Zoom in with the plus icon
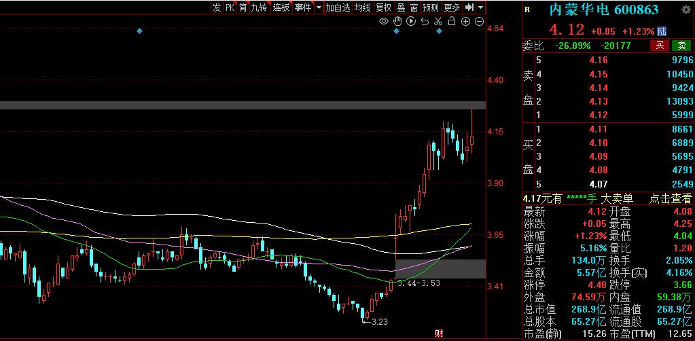The image size is (695, 341). [466, 22]
